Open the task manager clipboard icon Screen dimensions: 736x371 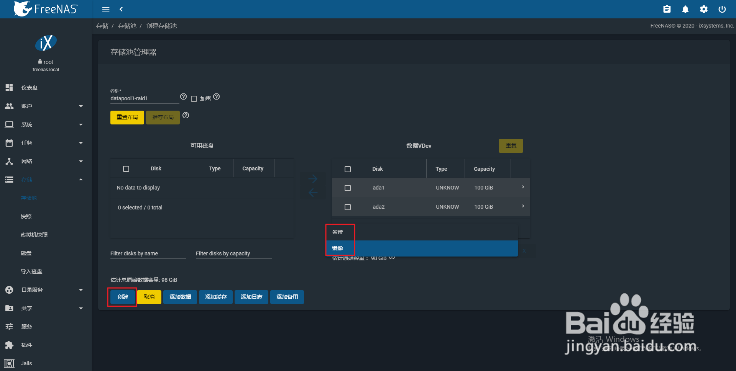click(x=667, y=9)
